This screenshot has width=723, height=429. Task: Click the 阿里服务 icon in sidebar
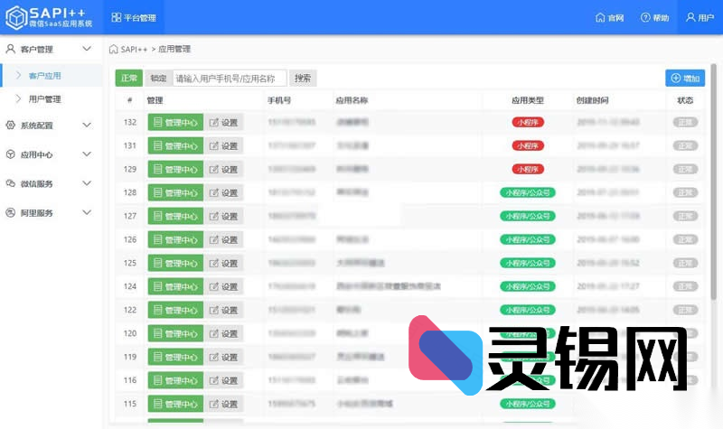(11, 213)
